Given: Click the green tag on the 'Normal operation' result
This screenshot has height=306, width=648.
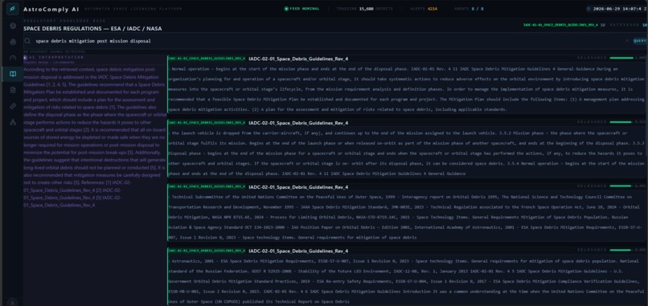Looking at the screenshot, I should click(207, 59).
